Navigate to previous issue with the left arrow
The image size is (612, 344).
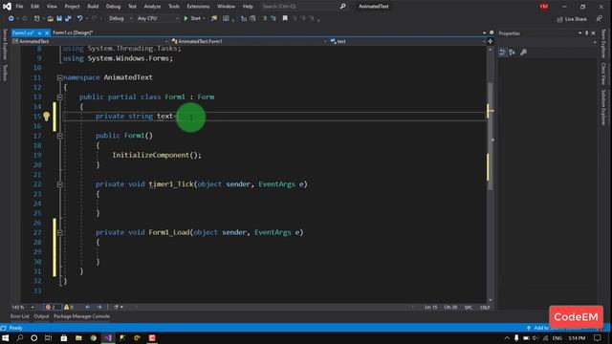tap(88, 307)
